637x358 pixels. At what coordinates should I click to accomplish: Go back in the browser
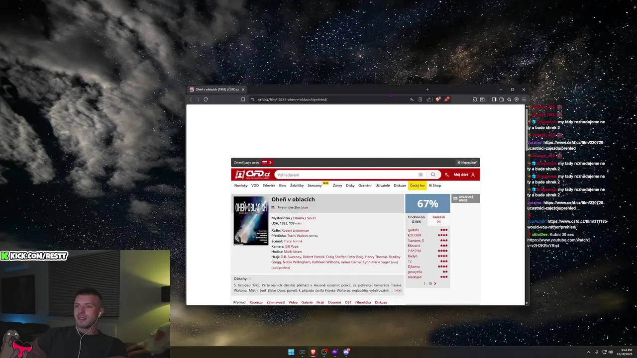pyautogui.click(x=191, y=99)
